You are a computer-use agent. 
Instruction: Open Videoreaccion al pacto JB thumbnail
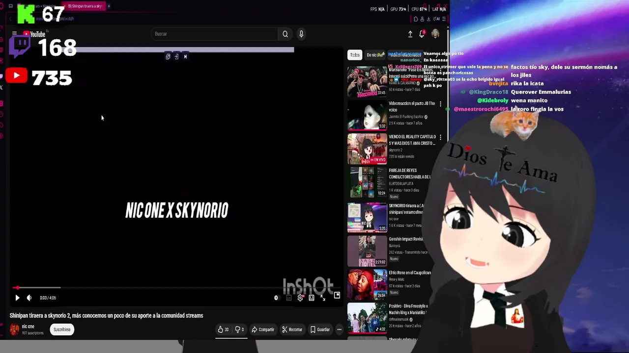coord(367,115)
